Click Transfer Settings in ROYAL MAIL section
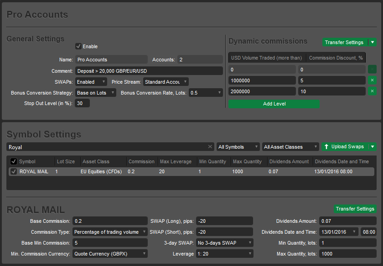Screen dimensions: 383x266 pyautogui.click(x=355, y=209)
